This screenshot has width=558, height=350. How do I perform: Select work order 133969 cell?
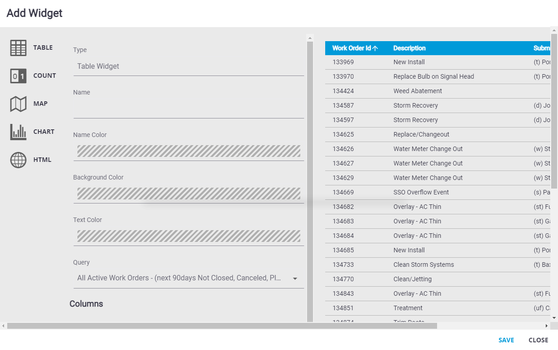tap(343, 62)
